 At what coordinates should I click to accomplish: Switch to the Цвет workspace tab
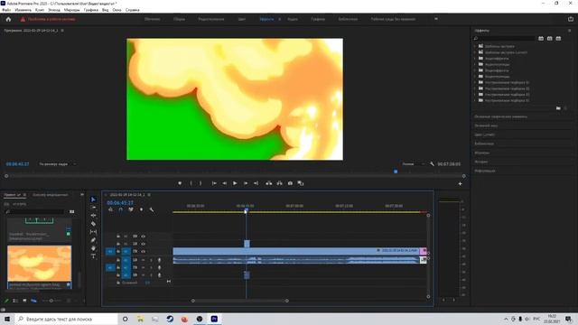point(241,19)
